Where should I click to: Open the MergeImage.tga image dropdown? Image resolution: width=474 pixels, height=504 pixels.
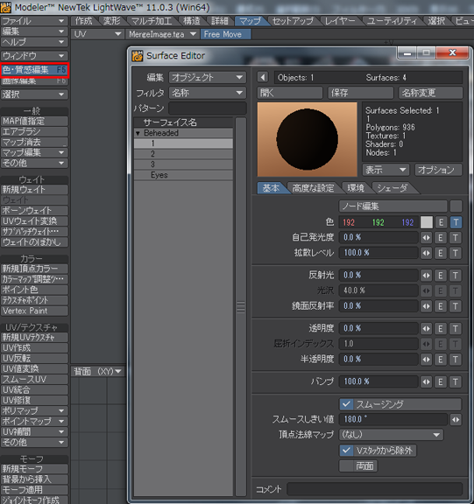(162, 34)
